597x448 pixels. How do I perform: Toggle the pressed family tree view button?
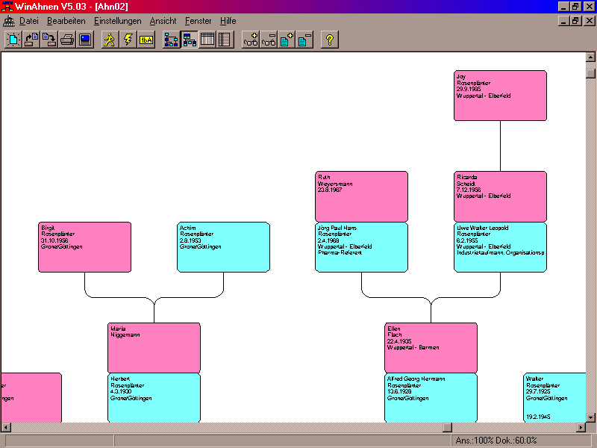(x=190, y=40)
